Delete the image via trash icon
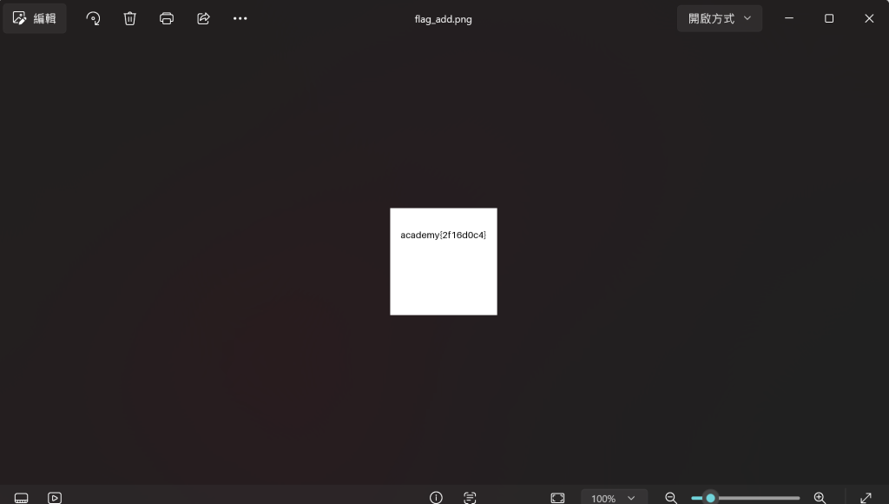Viewport: 889px width, 504px height. coord(130,18)
